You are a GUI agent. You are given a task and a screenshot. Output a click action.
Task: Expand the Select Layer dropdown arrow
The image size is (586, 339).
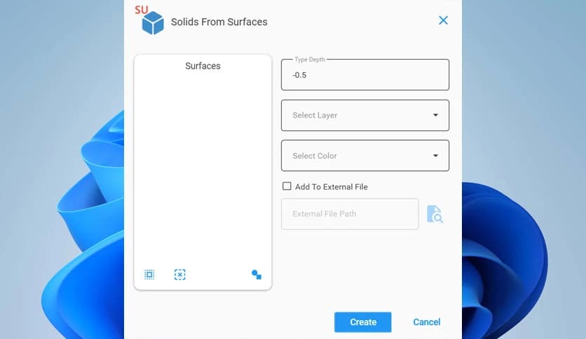pos(435,115)
